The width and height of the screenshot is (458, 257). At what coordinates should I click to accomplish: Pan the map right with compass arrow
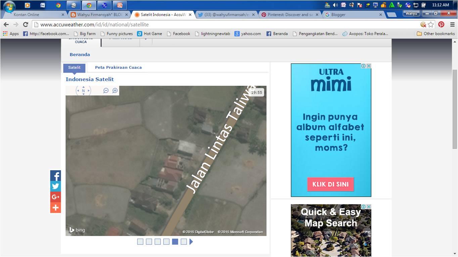[89, 90]
